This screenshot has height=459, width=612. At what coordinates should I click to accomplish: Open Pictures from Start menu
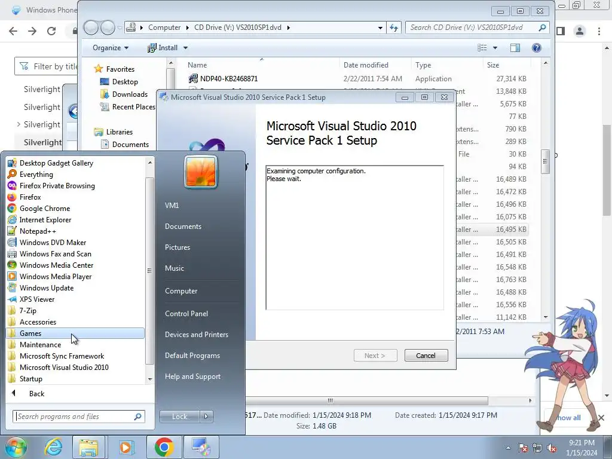177,247
